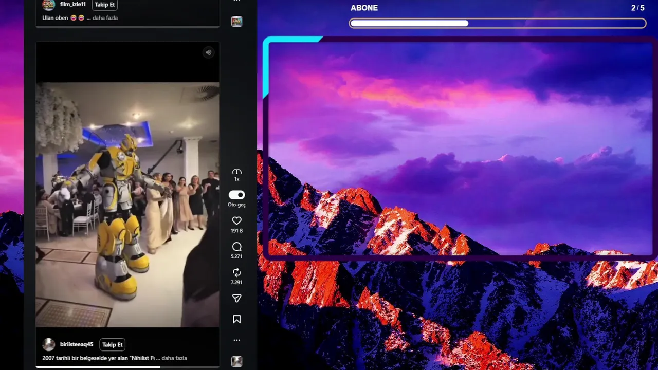Click the ABONE label

[364, 8]
